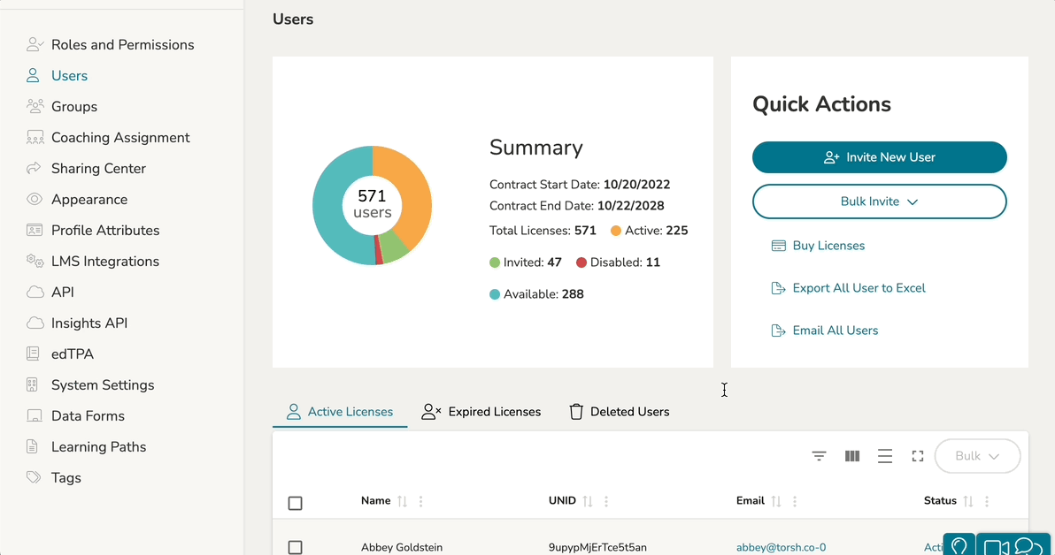
Task: Open abbey@torsh.co-0 email link
Action: (781, 548)
